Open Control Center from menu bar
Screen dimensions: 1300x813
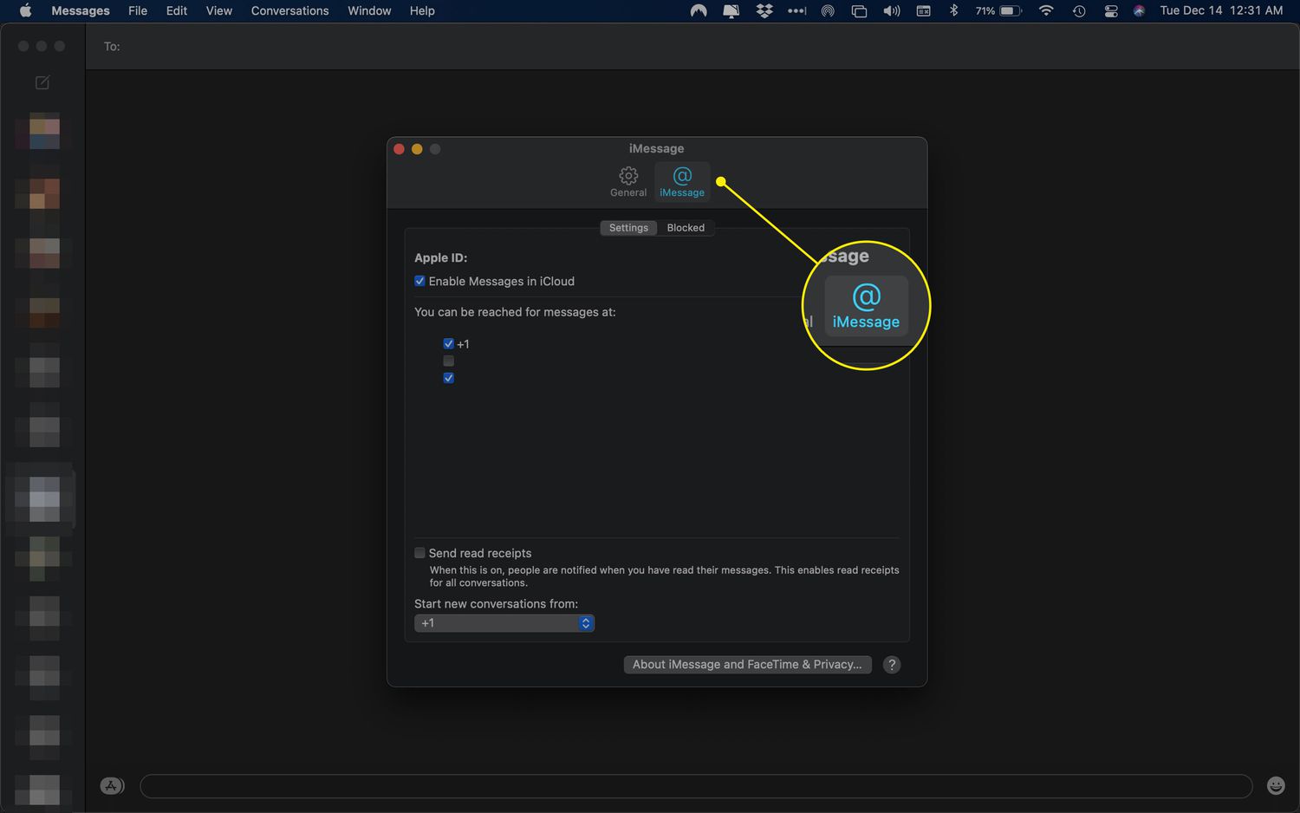1110,11
